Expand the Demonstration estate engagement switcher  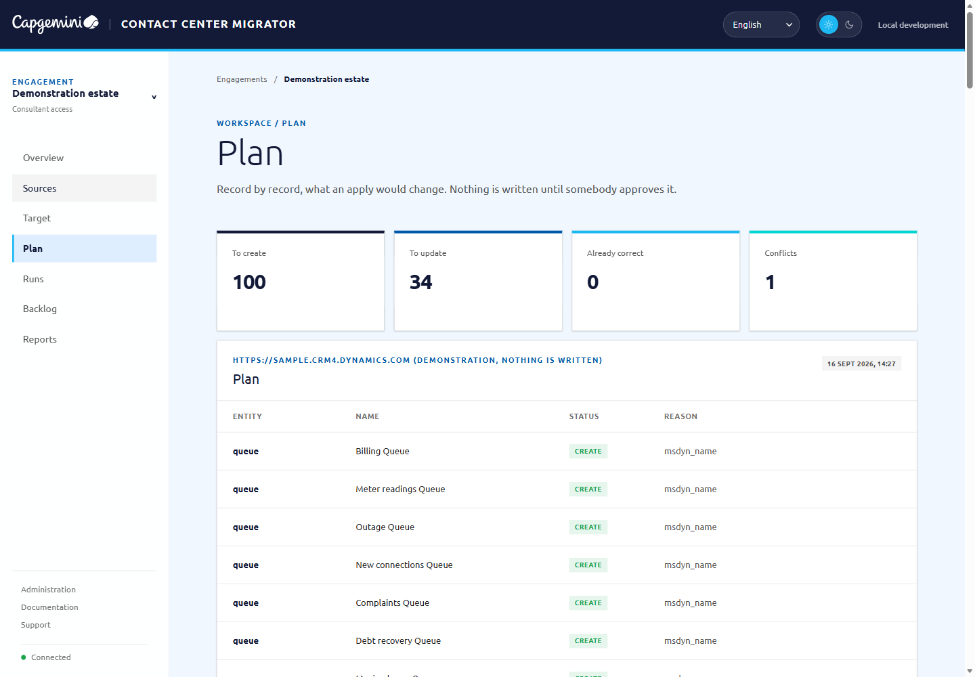[85, 95]
